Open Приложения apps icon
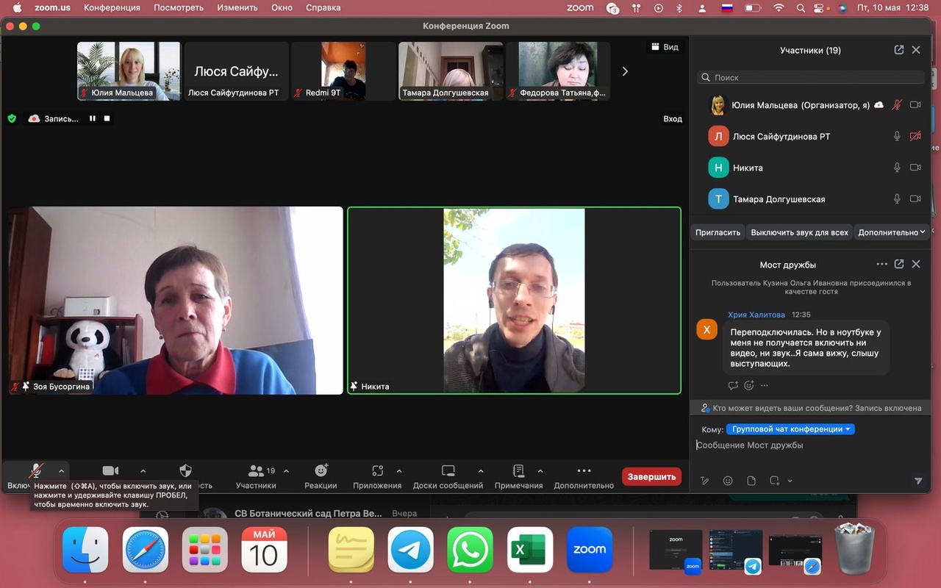Viewport: 941px width, 588px height. tap(377, 471)
